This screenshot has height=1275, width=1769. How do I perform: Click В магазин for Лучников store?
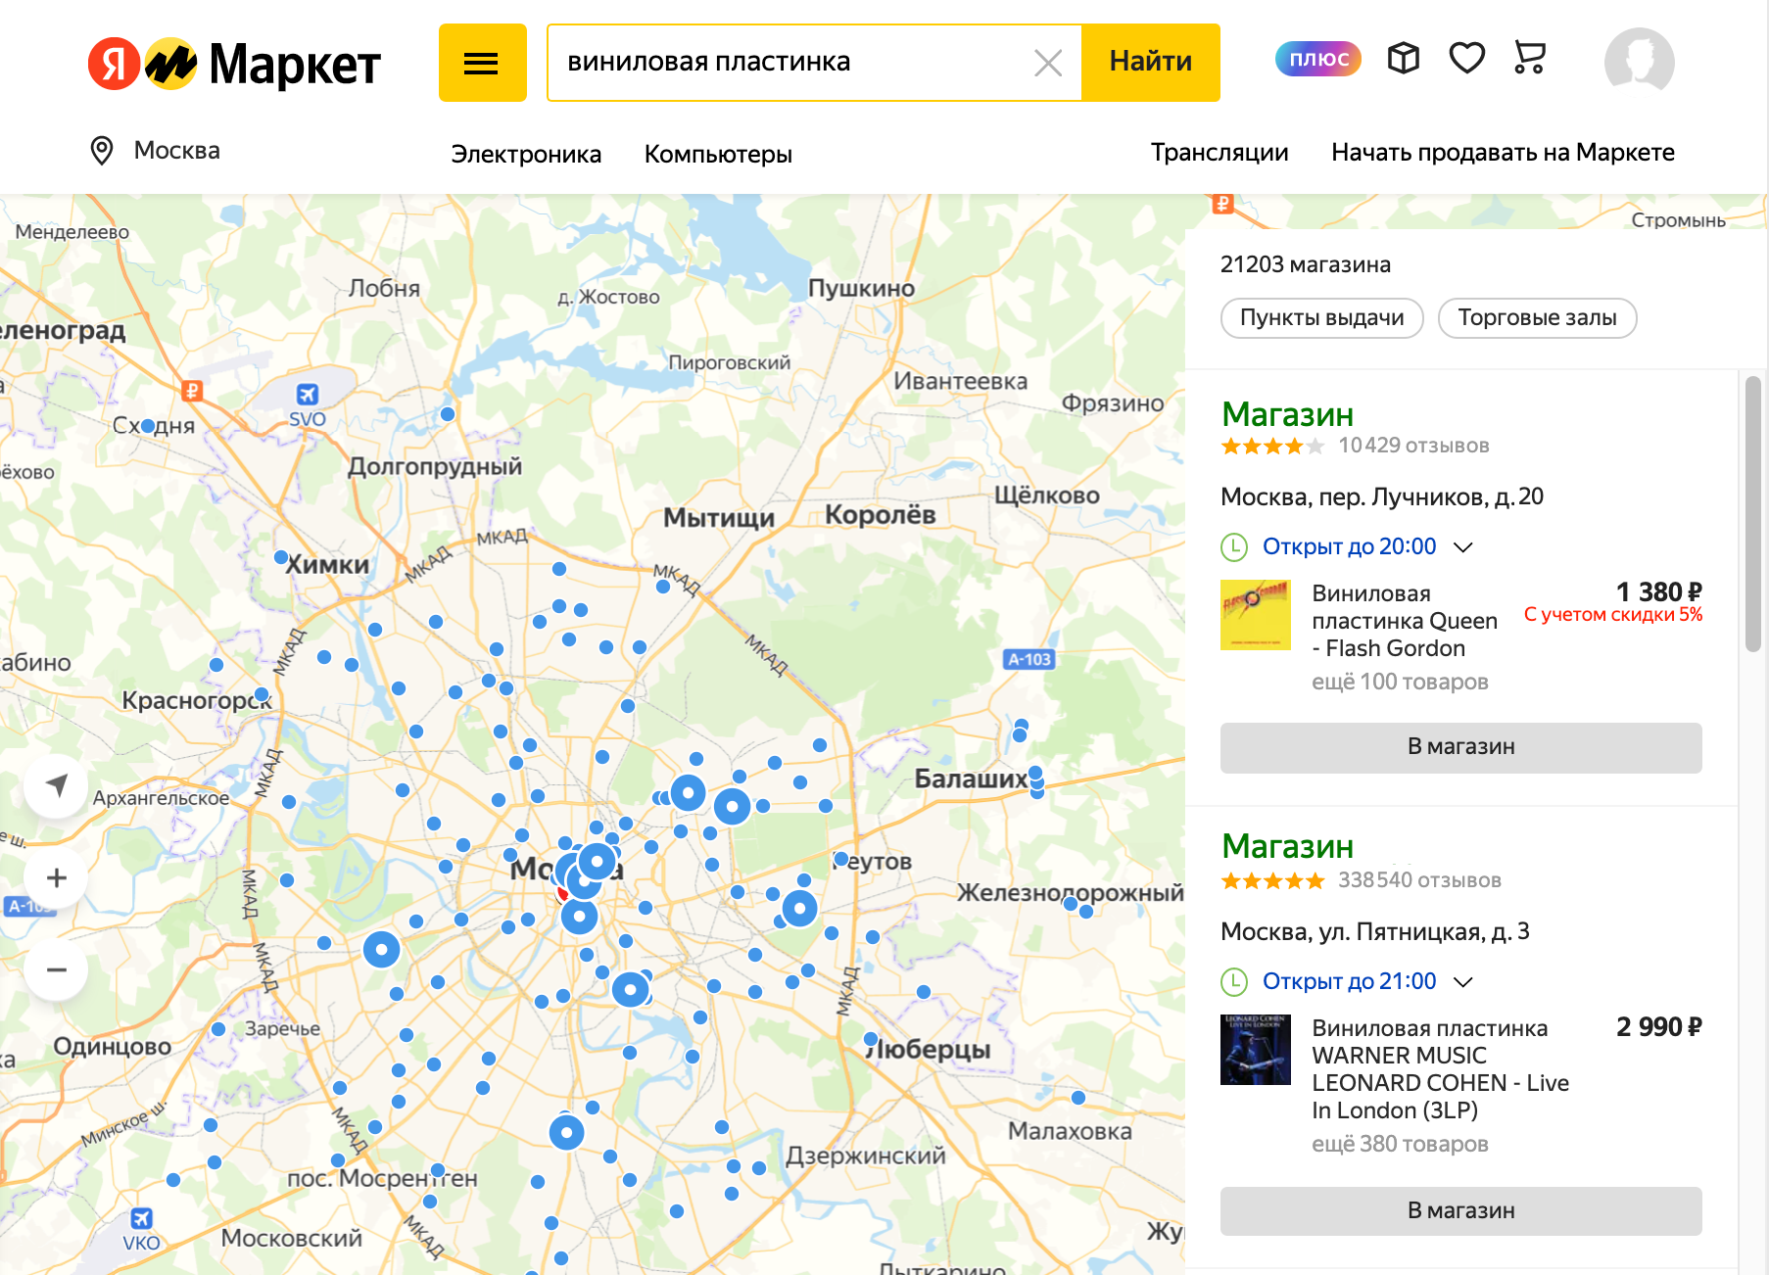(1460, 747)
